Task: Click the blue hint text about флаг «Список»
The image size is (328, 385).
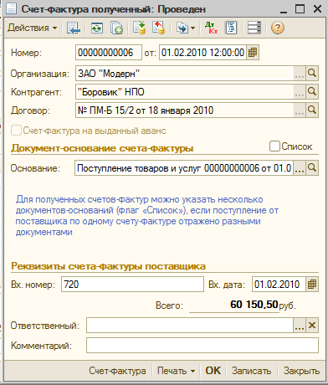Action: tap(147, 216)
